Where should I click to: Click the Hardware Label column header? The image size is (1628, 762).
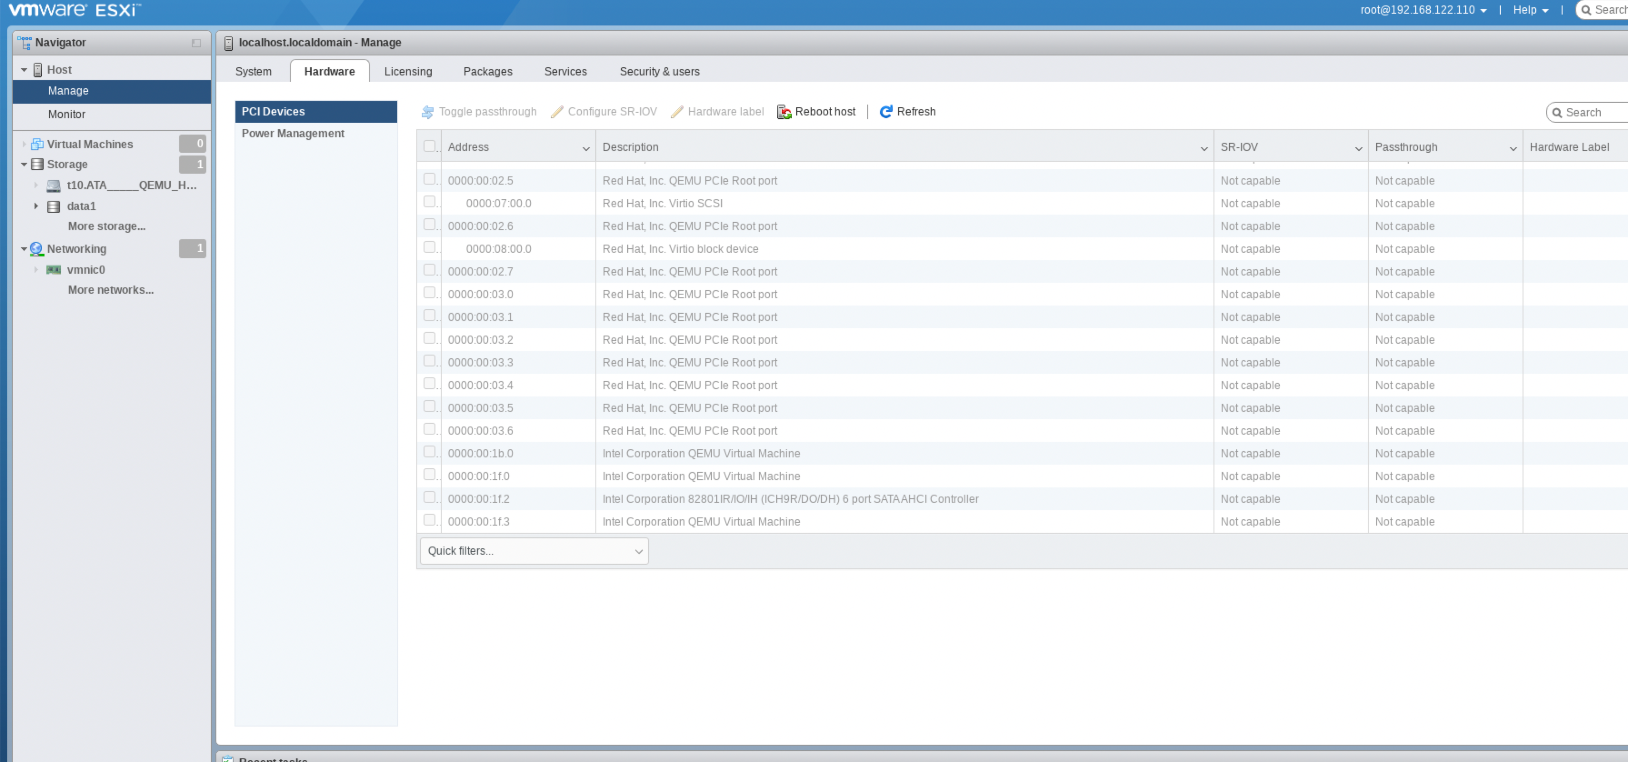tap(1575, 147)
